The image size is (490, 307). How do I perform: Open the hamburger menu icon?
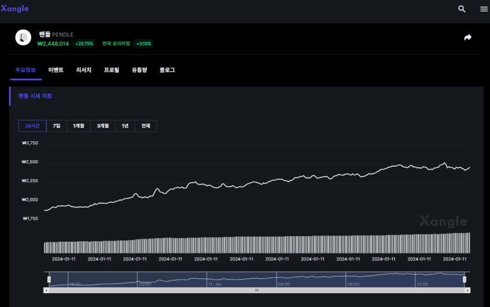pyautogui.click(x=484, y=9)
